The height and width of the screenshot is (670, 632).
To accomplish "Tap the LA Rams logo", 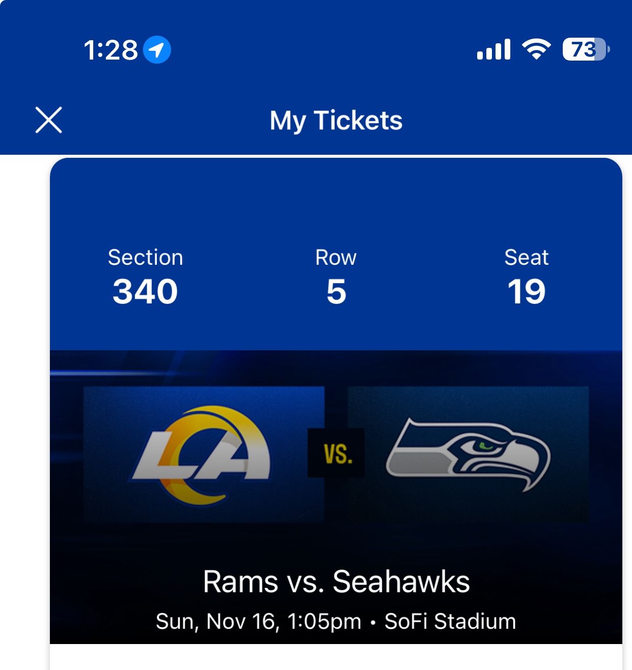I will coord(203,455).
